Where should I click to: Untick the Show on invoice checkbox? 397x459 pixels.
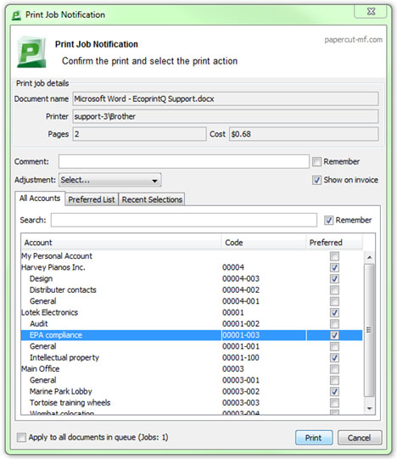tap(316, 180)
